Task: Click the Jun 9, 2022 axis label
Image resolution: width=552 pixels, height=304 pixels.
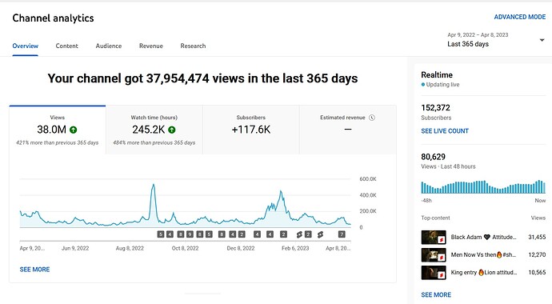Action: coord(75,248)
